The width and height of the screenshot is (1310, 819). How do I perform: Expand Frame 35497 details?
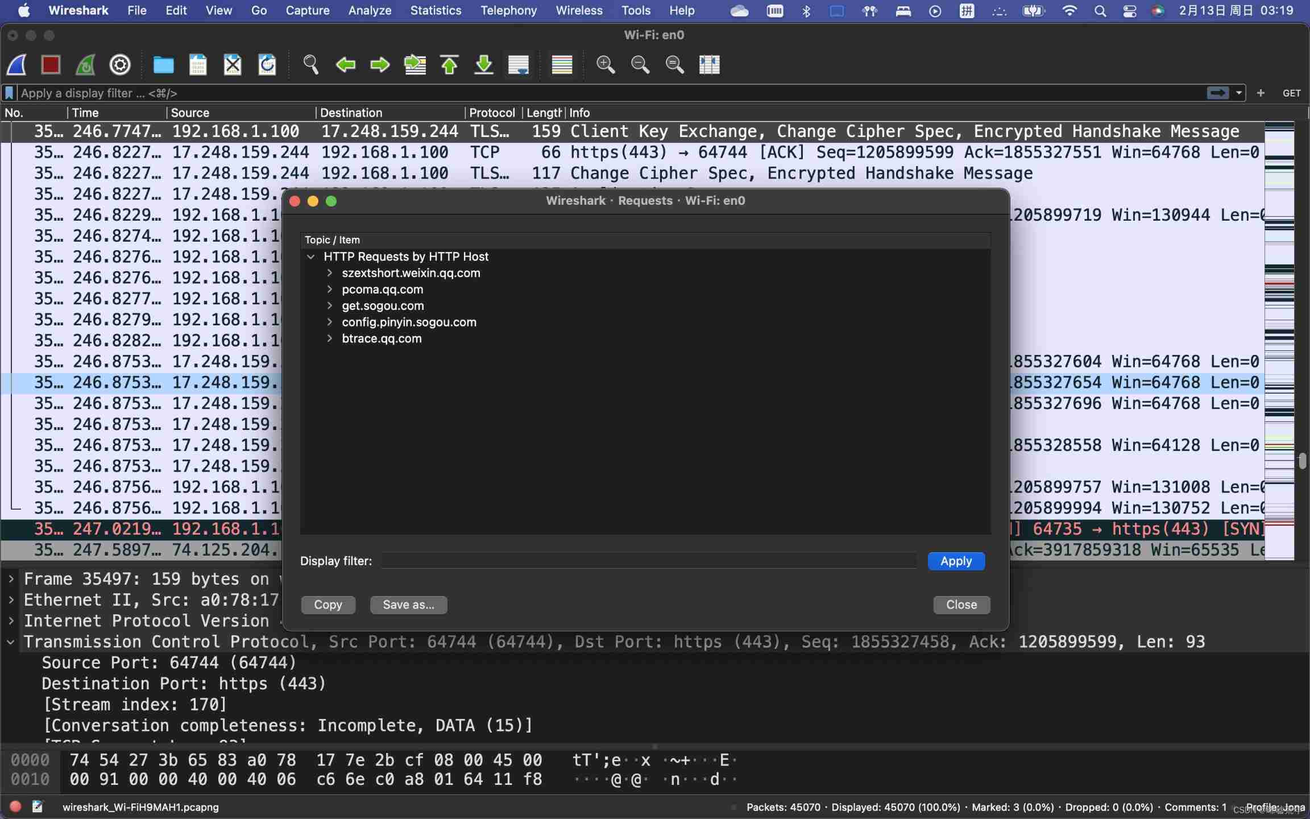tap(11, 579)
